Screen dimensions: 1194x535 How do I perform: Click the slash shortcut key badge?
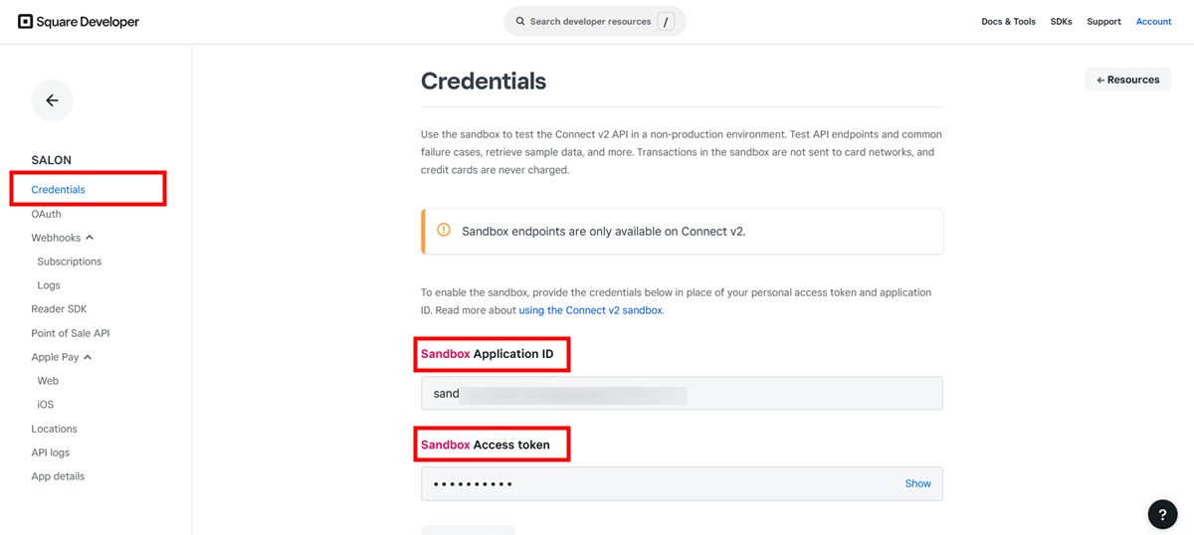coord(666,22)
